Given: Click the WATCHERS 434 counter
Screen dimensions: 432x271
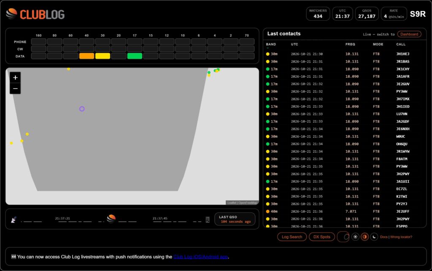Looking at the screenshot, I should point(318,14).
